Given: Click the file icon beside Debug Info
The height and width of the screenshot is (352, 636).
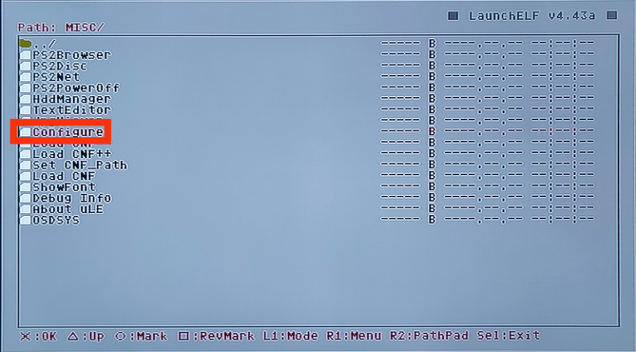Looking at the screenshot, I should click(26, 198).
